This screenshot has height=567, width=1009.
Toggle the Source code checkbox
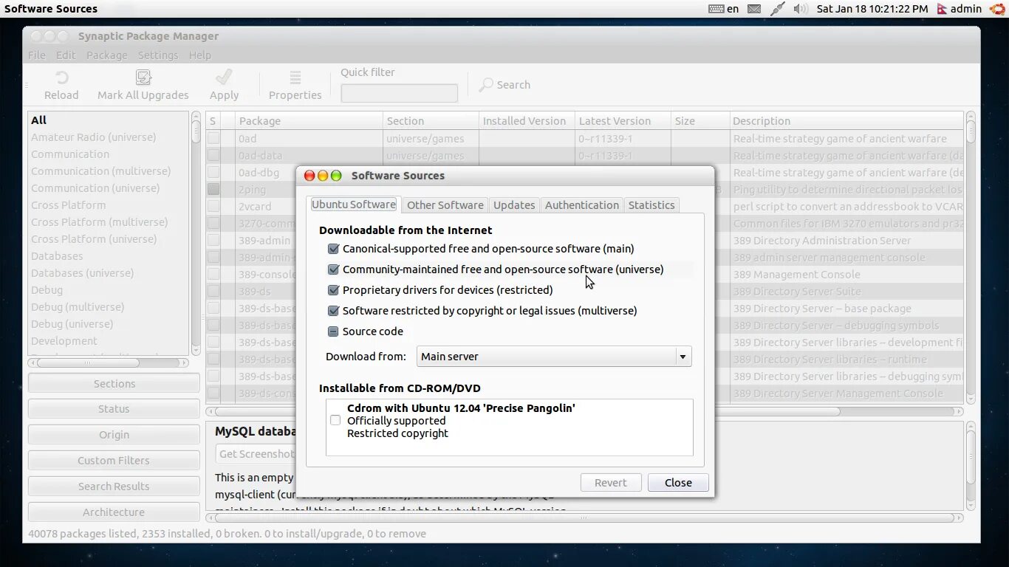pos(333,331)
